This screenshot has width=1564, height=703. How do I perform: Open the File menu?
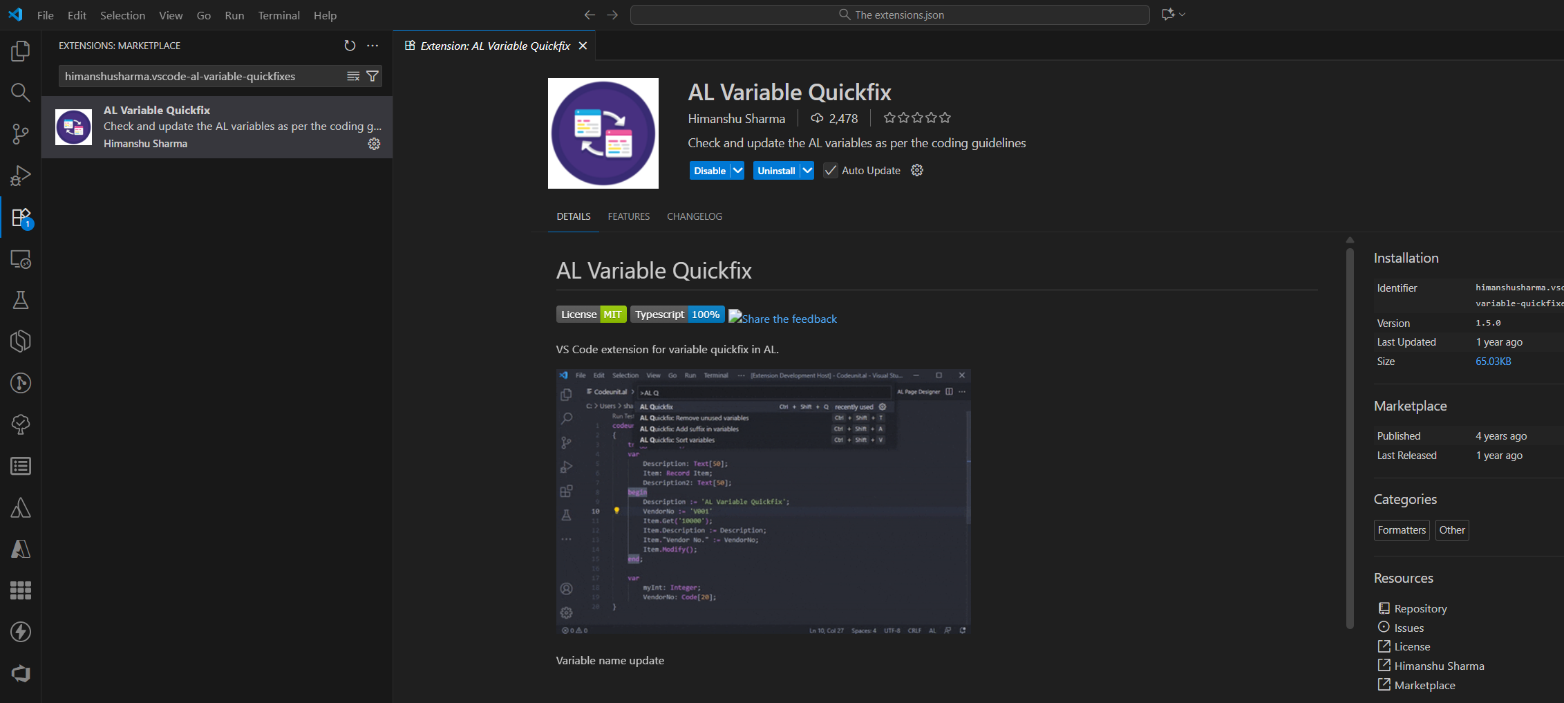[x=46, y=15]
